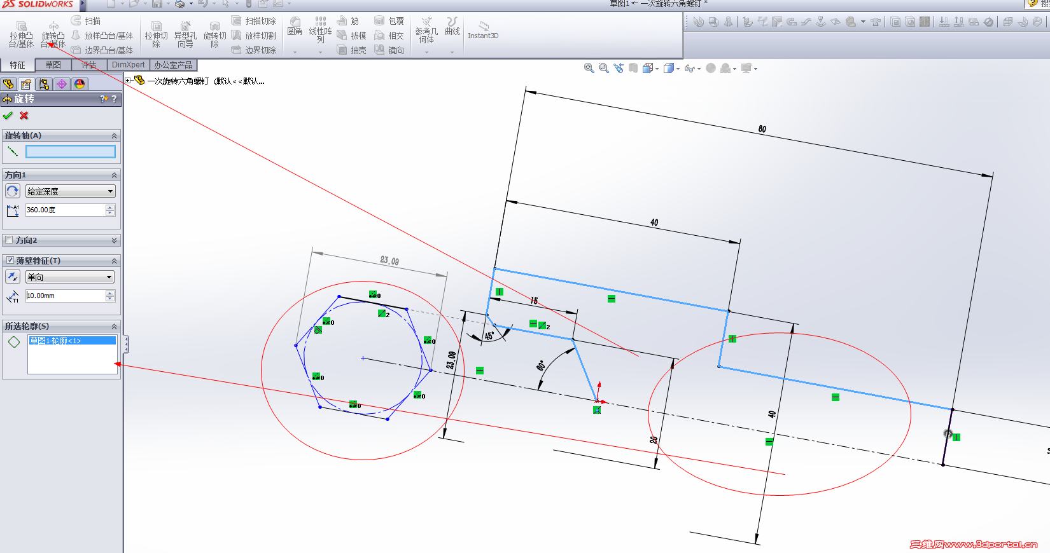Select the Draft (拔模) tool
Screen dimensions: 1050x553
coord(351,36)
